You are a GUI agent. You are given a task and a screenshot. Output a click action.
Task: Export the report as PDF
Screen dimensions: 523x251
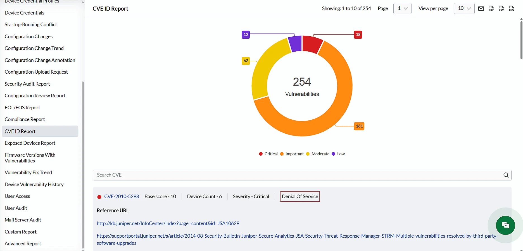click(491, 8)
